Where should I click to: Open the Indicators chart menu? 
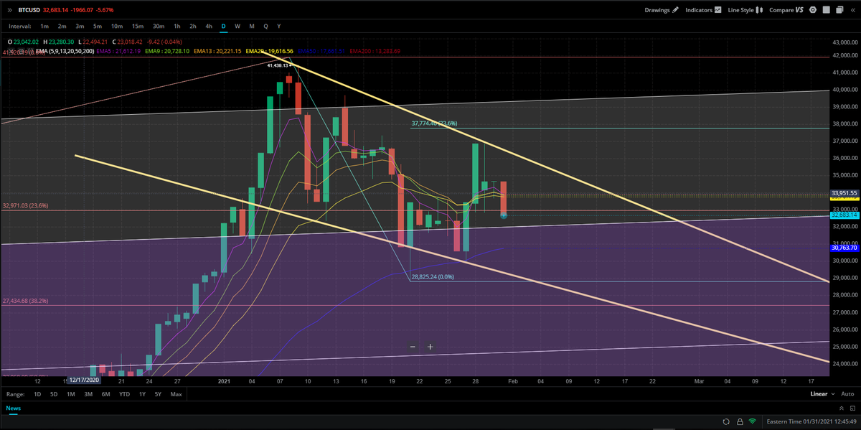click(x=703, y=10)
